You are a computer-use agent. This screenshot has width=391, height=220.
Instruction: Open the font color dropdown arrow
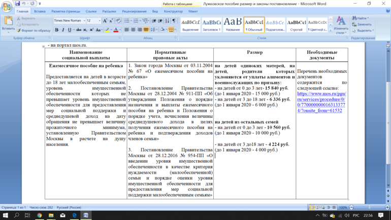point(120,30)
